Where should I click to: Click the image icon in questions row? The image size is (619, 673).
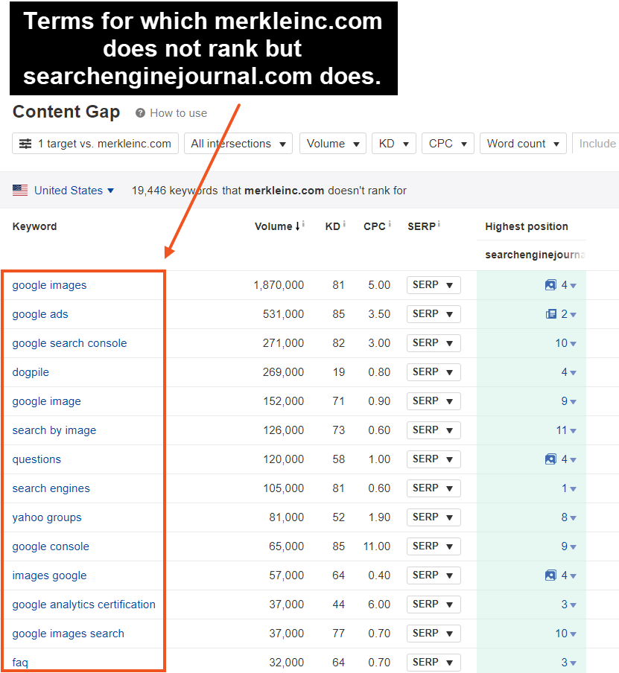click(550, 459)
